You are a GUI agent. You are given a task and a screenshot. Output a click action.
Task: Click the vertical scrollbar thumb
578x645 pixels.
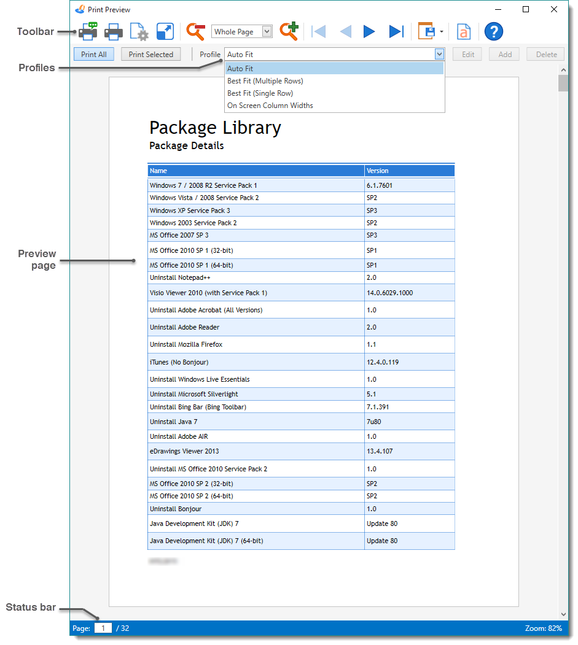[563, 83]
